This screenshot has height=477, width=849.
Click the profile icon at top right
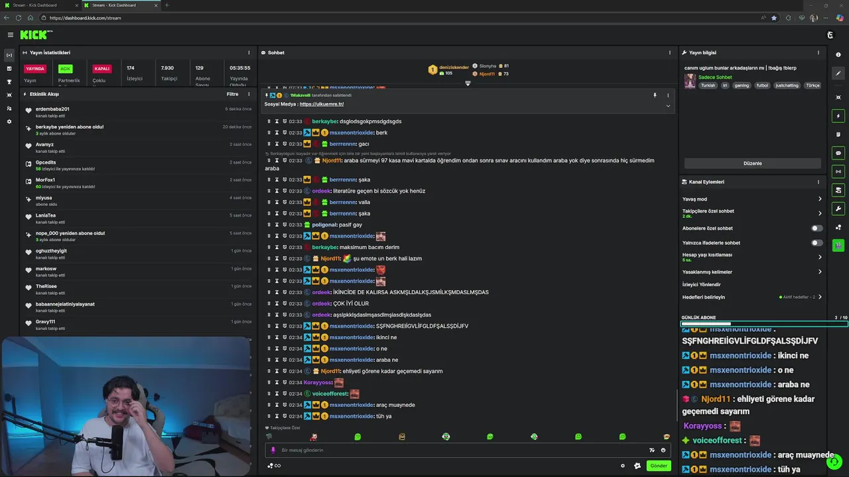tap(830, 34)
